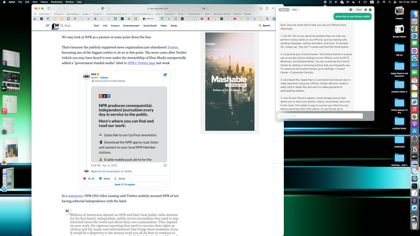Open FaceTime from the Dock
The width and height of the screenshot is (420, 236).
[x=415, y=72]
